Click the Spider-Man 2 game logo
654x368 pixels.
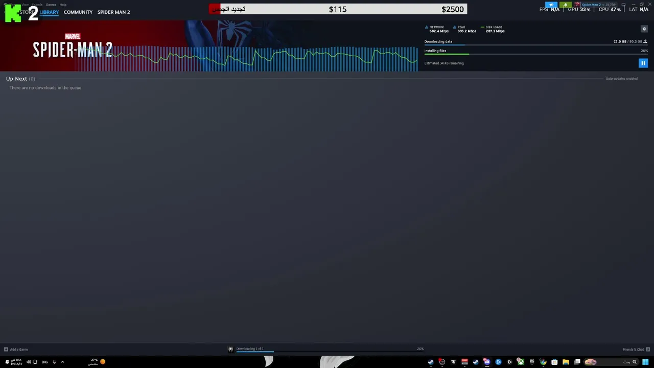[x=73, y=46]
